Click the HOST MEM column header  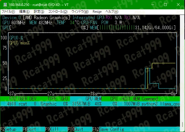(131, 99)
